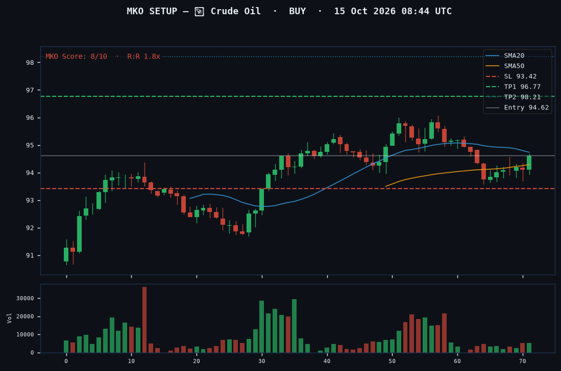The image size is (561, 371).
Task: Click the x-axis tick label 60
Action: coord(457,361)
